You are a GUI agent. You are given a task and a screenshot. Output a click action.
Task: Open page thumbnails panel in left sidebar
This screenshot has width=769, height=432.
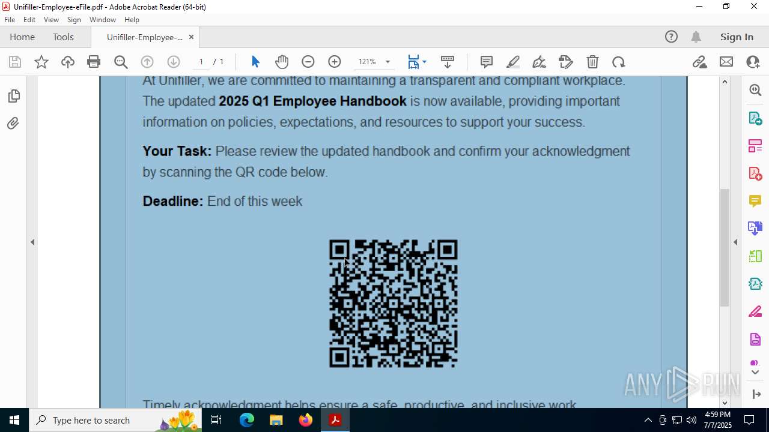(13, 96)
